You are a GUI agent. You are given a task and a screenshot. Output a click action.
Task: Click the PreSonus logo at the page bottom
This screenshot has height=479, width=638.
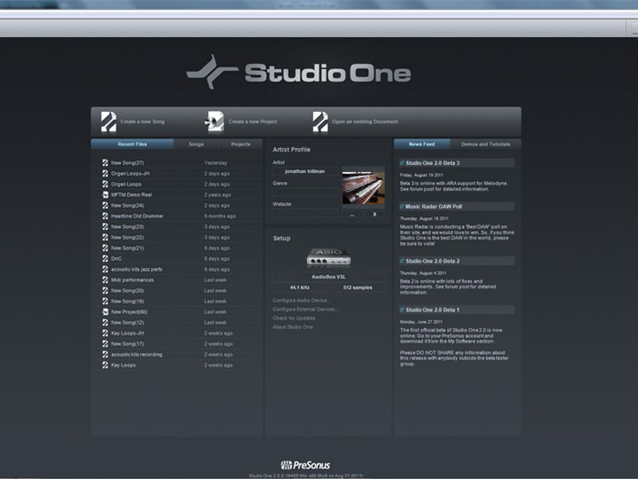point(305,465)
